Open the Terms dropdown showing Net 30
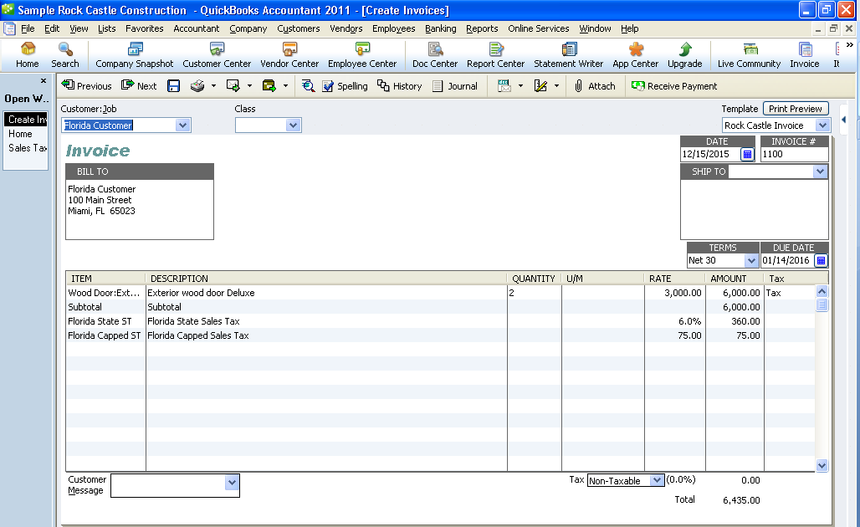 (x=751, y=260)
